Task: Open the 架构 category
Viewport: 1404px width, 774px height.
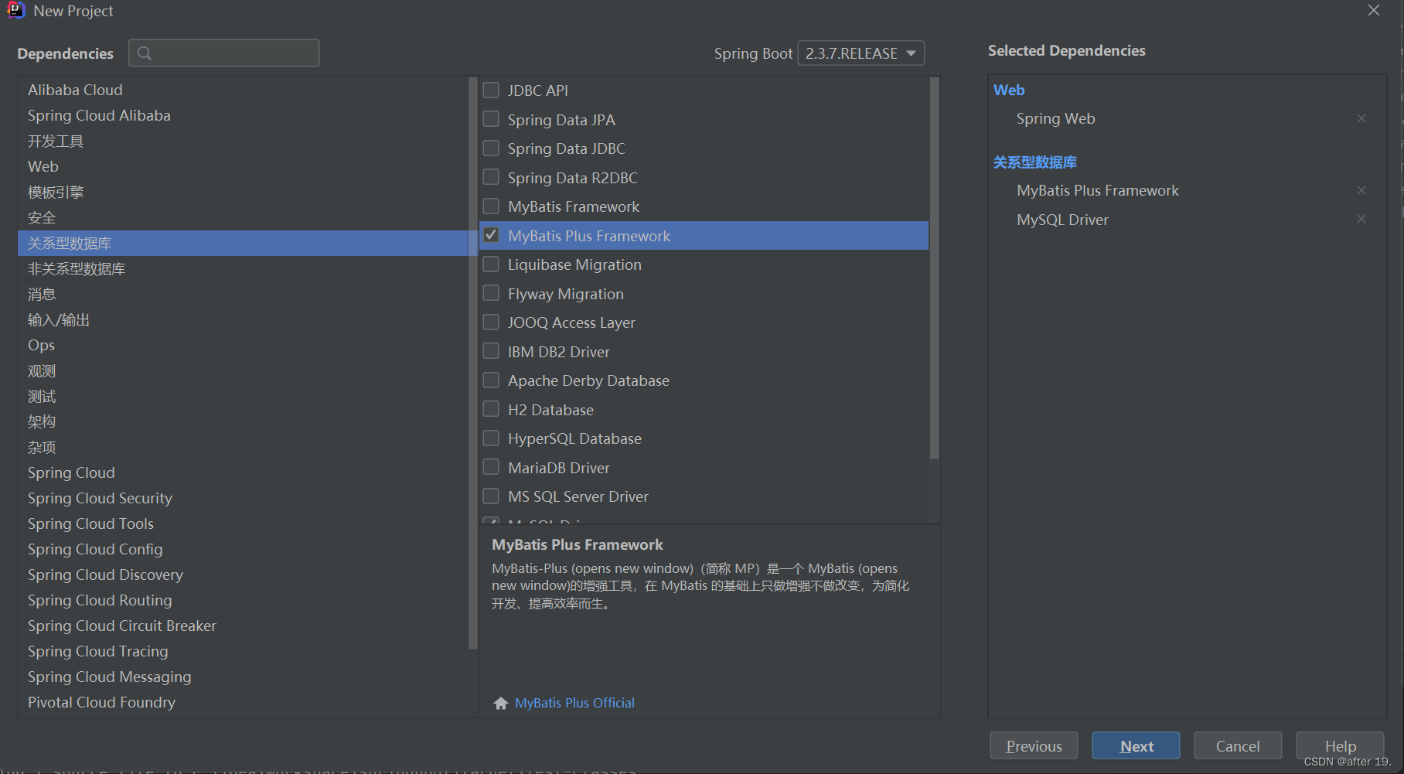Action: click(x=243, y=421)
